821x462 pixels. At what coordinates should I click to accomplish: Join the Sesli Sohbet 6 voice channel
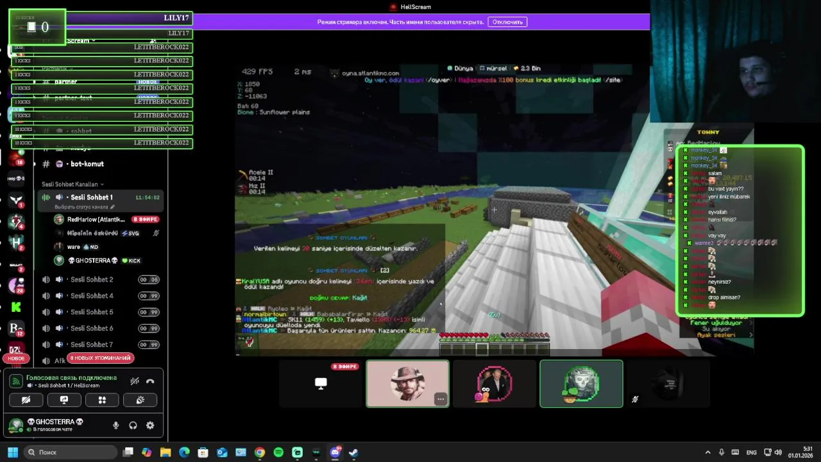click(x=101, y=328)
